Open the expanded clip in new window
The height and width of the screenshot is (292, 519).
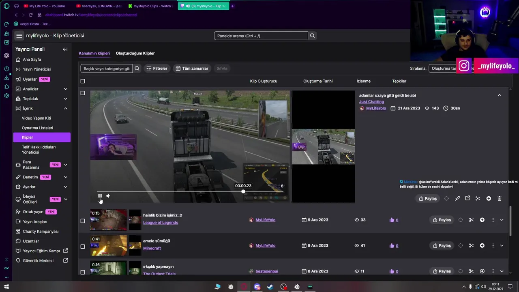(x=468, y=198)
